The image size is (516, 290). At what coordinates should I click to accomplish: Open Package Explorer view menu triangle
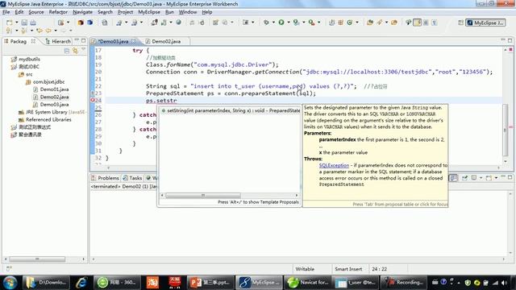[83, 50]
